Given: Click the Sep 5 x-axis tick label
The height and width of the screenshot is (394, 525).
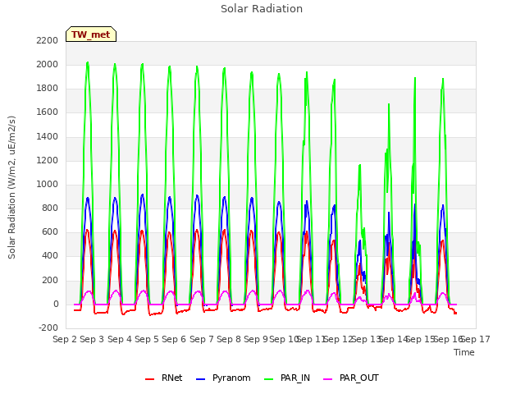Looking at the screenshot, I should coord(147,339).
